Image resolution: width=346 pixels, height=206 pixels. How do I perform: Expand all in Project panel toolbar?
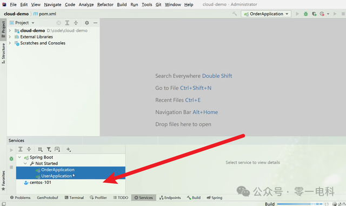click(67, 23)
